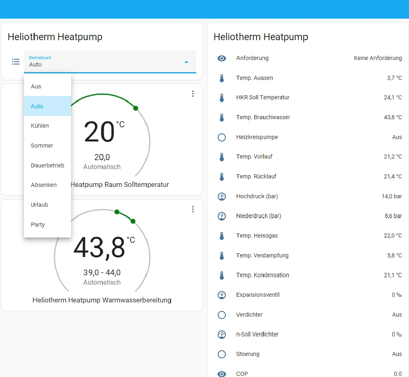Image resolution: width=409 pixels, height=377 pixels.
Task: Click the list icon beside Betriebsart
Action: (16, 62)
